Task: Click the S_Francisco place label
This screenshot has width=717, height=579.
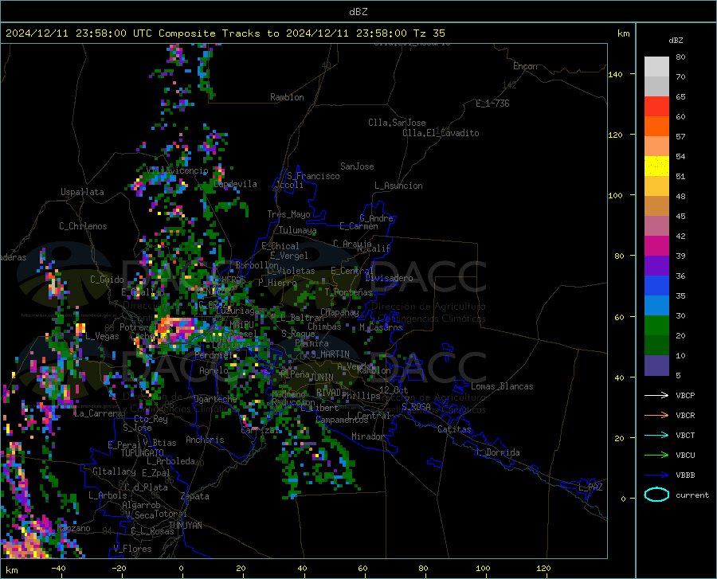Action: 313,176
